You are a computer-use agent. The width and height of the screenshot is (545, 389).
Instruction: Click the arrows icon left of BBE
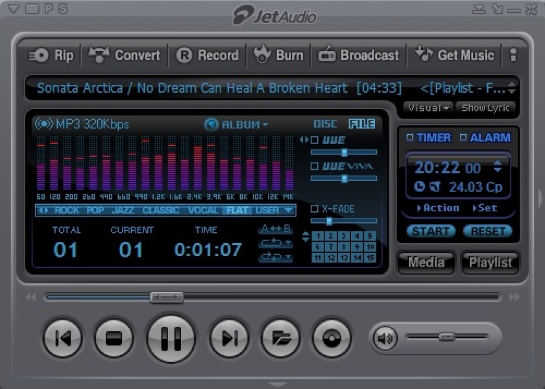click(x=304, y=139)
